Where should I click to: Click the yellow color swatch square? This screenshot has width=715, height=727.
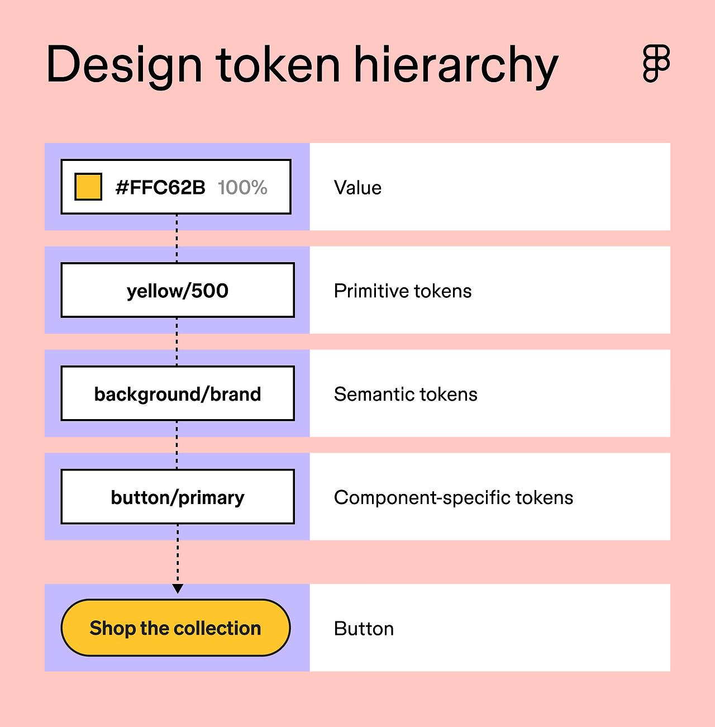[x=88, y=187]
